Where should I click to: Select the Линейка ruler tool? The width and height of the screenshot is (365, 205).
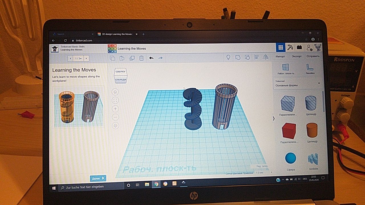pos(310,69)
